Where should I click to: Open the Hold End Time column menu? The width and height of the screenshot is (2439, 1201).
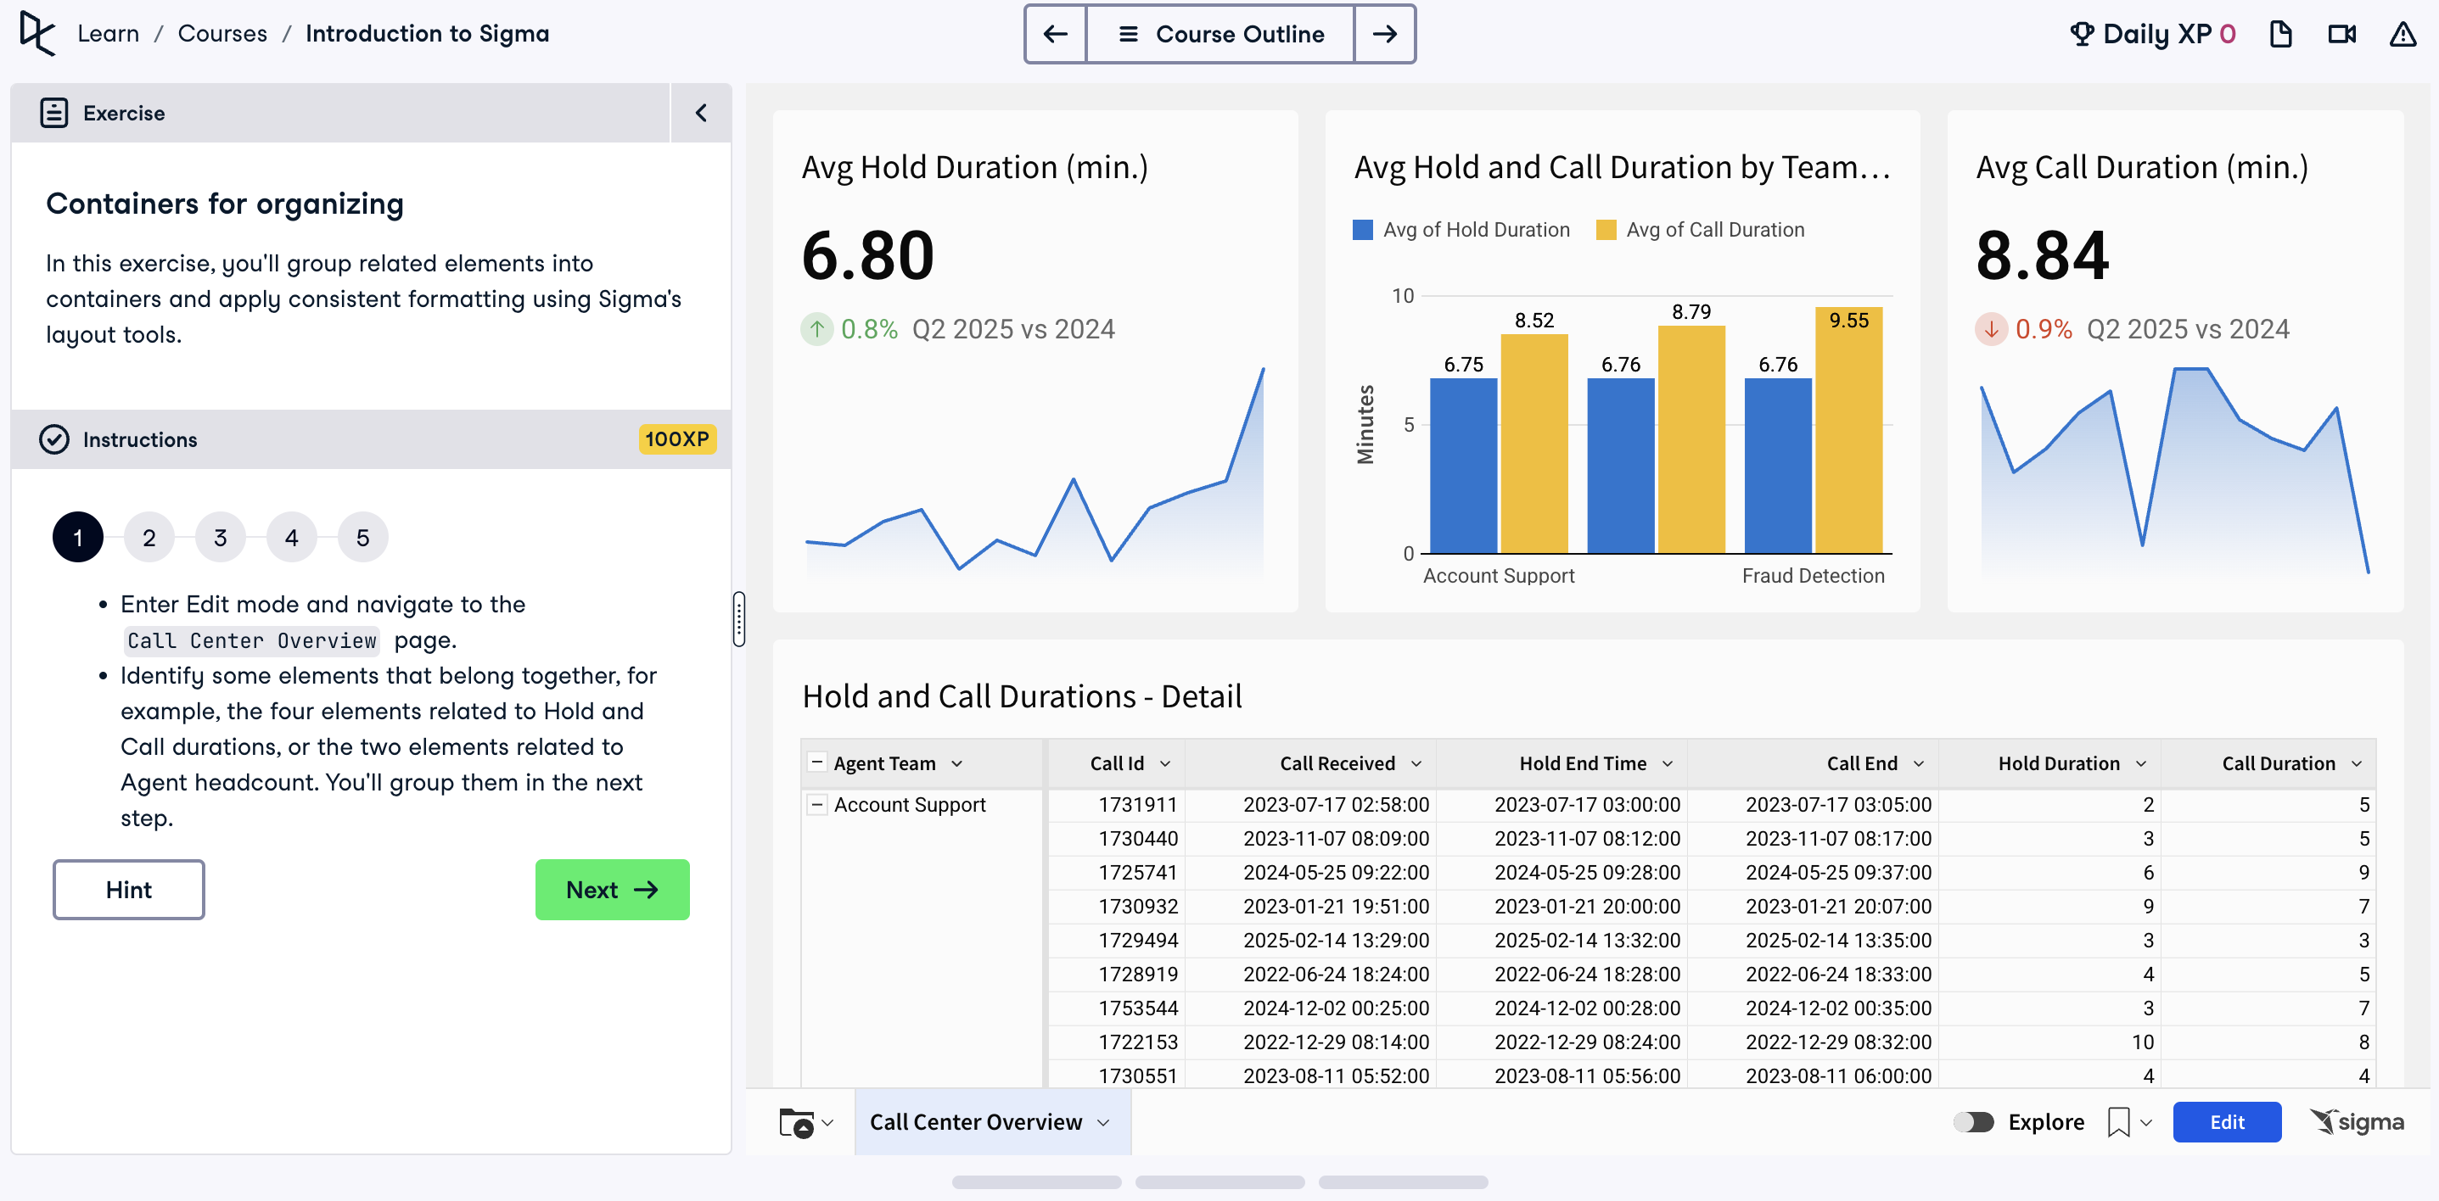coord(1668,763)
